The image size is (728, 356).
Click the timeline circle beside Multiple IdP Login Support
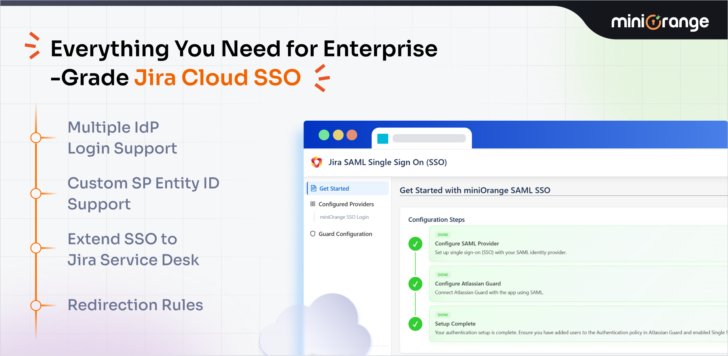(x=36, y=138)
